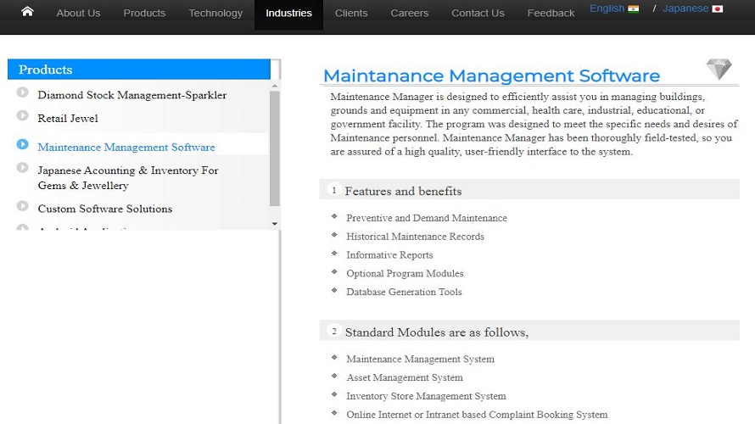Viewport: 755px width, 424px height.
Task: Click the Japan flag icon
Action: click(717, 8)
